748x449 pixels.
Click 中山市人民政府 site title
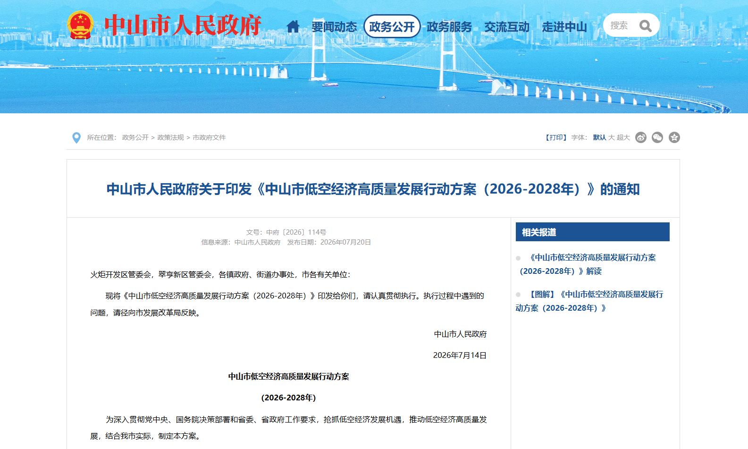tap(183, 25)
